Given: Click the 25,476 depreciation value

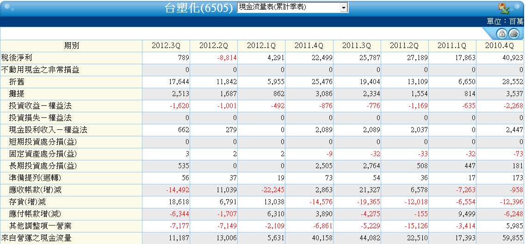Looking at the screenshot, I should [322, 82].
